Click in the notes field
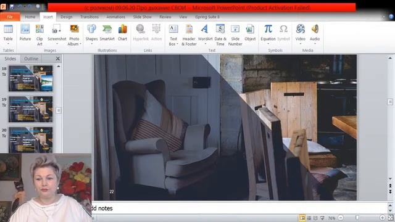 pos(239,208)
